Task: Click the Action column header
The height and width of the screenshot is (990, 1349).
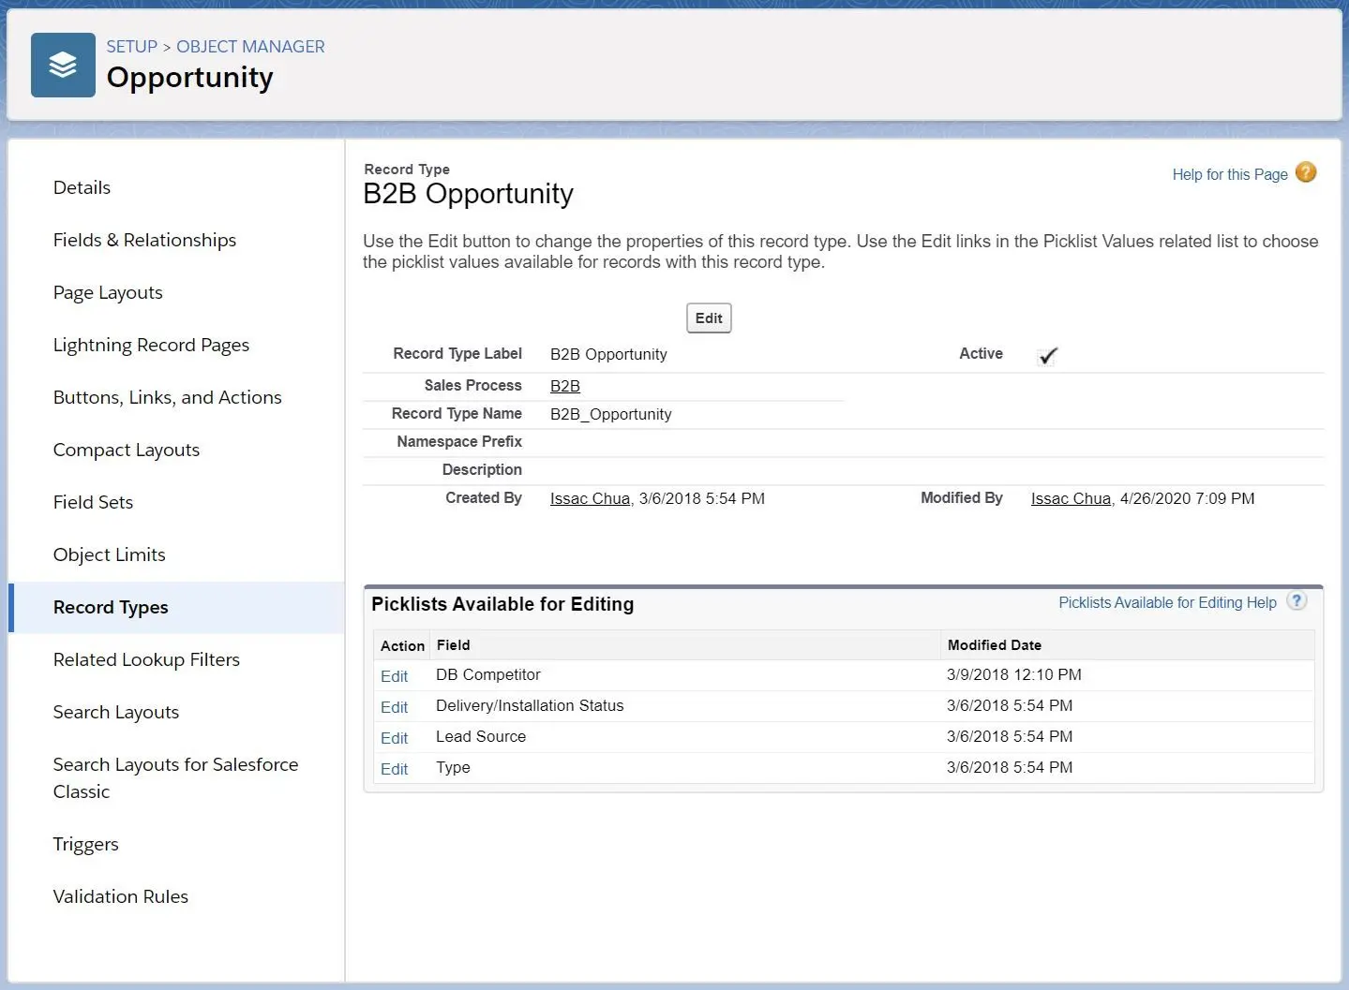Action: point(402,645)
